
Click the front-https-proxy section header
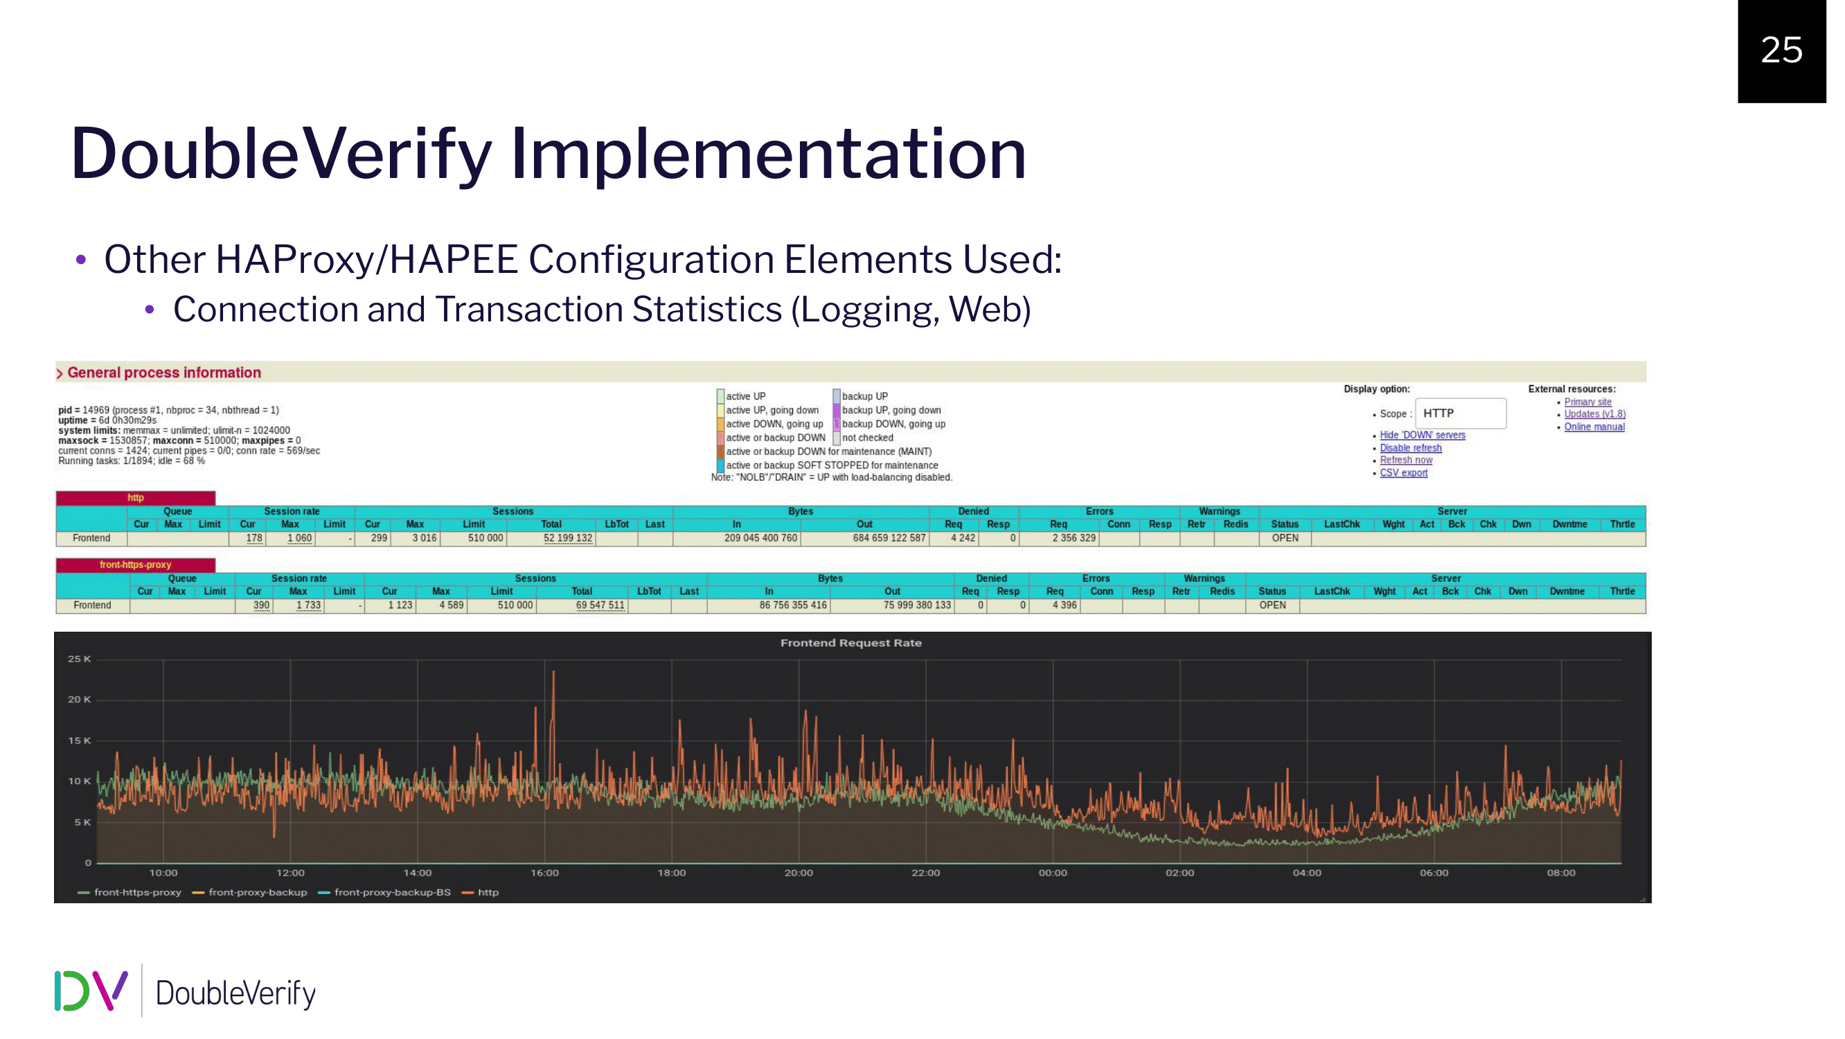[x=135, y=565]
